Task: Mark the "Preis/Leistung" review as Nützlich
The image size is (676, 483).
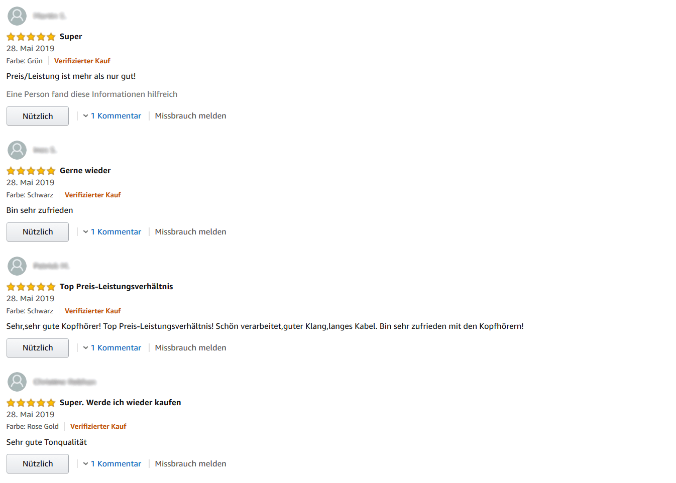Action: [38, 116]
